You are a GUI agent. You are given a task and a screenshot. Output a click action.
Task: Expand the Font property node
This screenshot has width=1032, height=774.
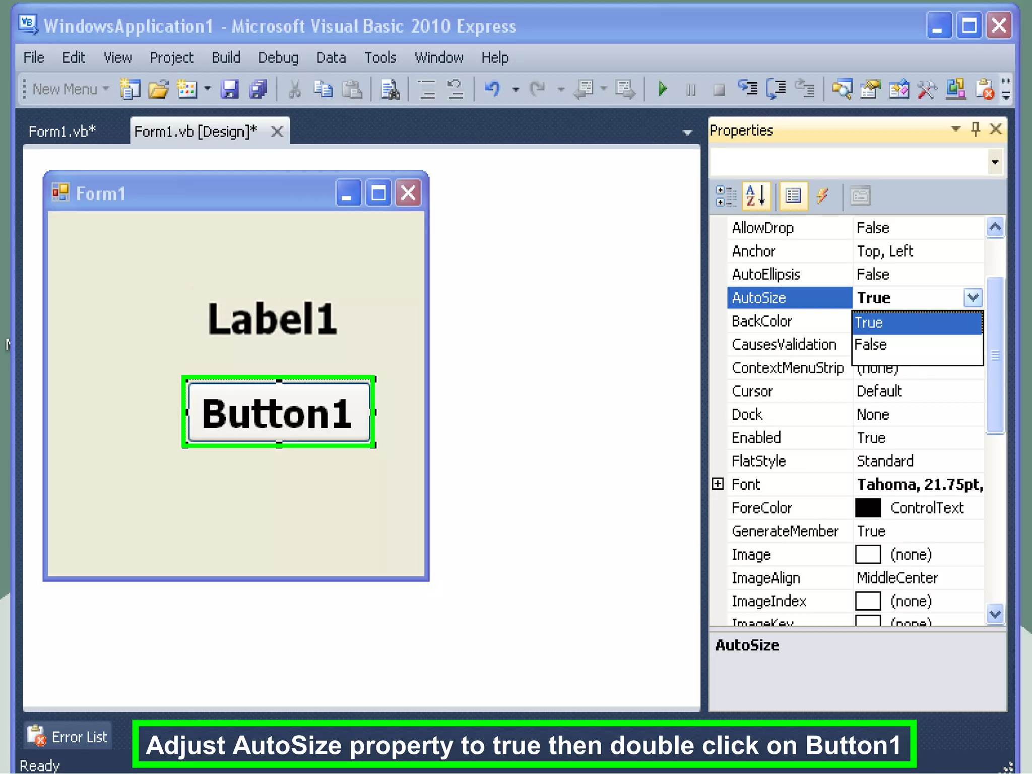[x=718, y=484]
